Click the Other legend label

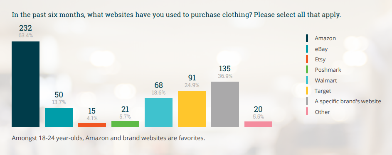click(322, 112)
